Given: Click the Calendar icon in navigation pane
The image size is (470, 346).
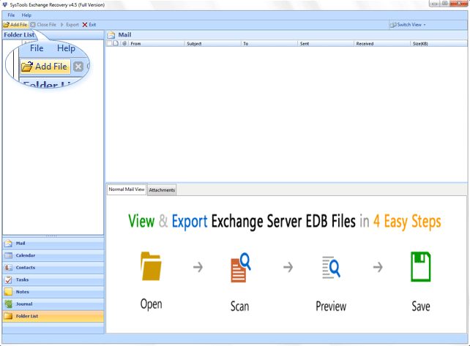Looking at the screenshot, I should coord(8,255).
